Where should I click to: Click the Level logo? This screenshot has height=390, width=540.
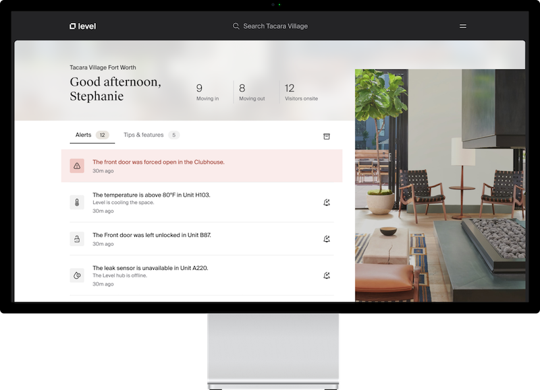coord(82,26)
